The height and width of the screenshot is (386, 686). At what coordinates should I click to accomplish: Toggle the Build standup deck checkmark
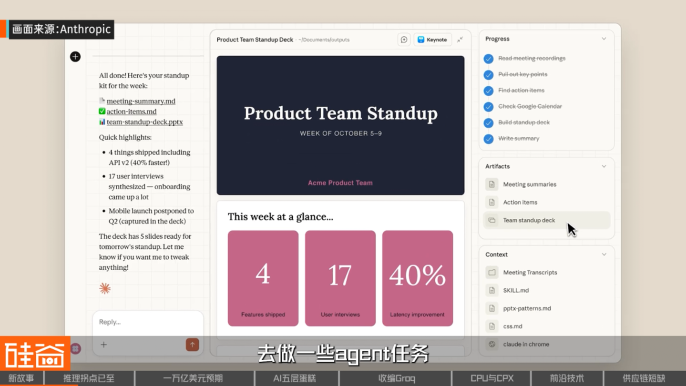(x=489, y=122)
